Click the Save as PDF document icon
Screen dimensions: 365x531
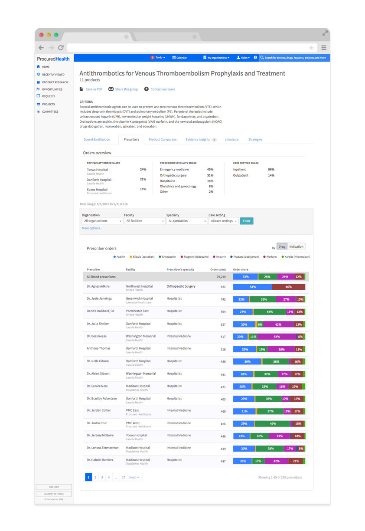pyautogui.click(x=81, y=89)
